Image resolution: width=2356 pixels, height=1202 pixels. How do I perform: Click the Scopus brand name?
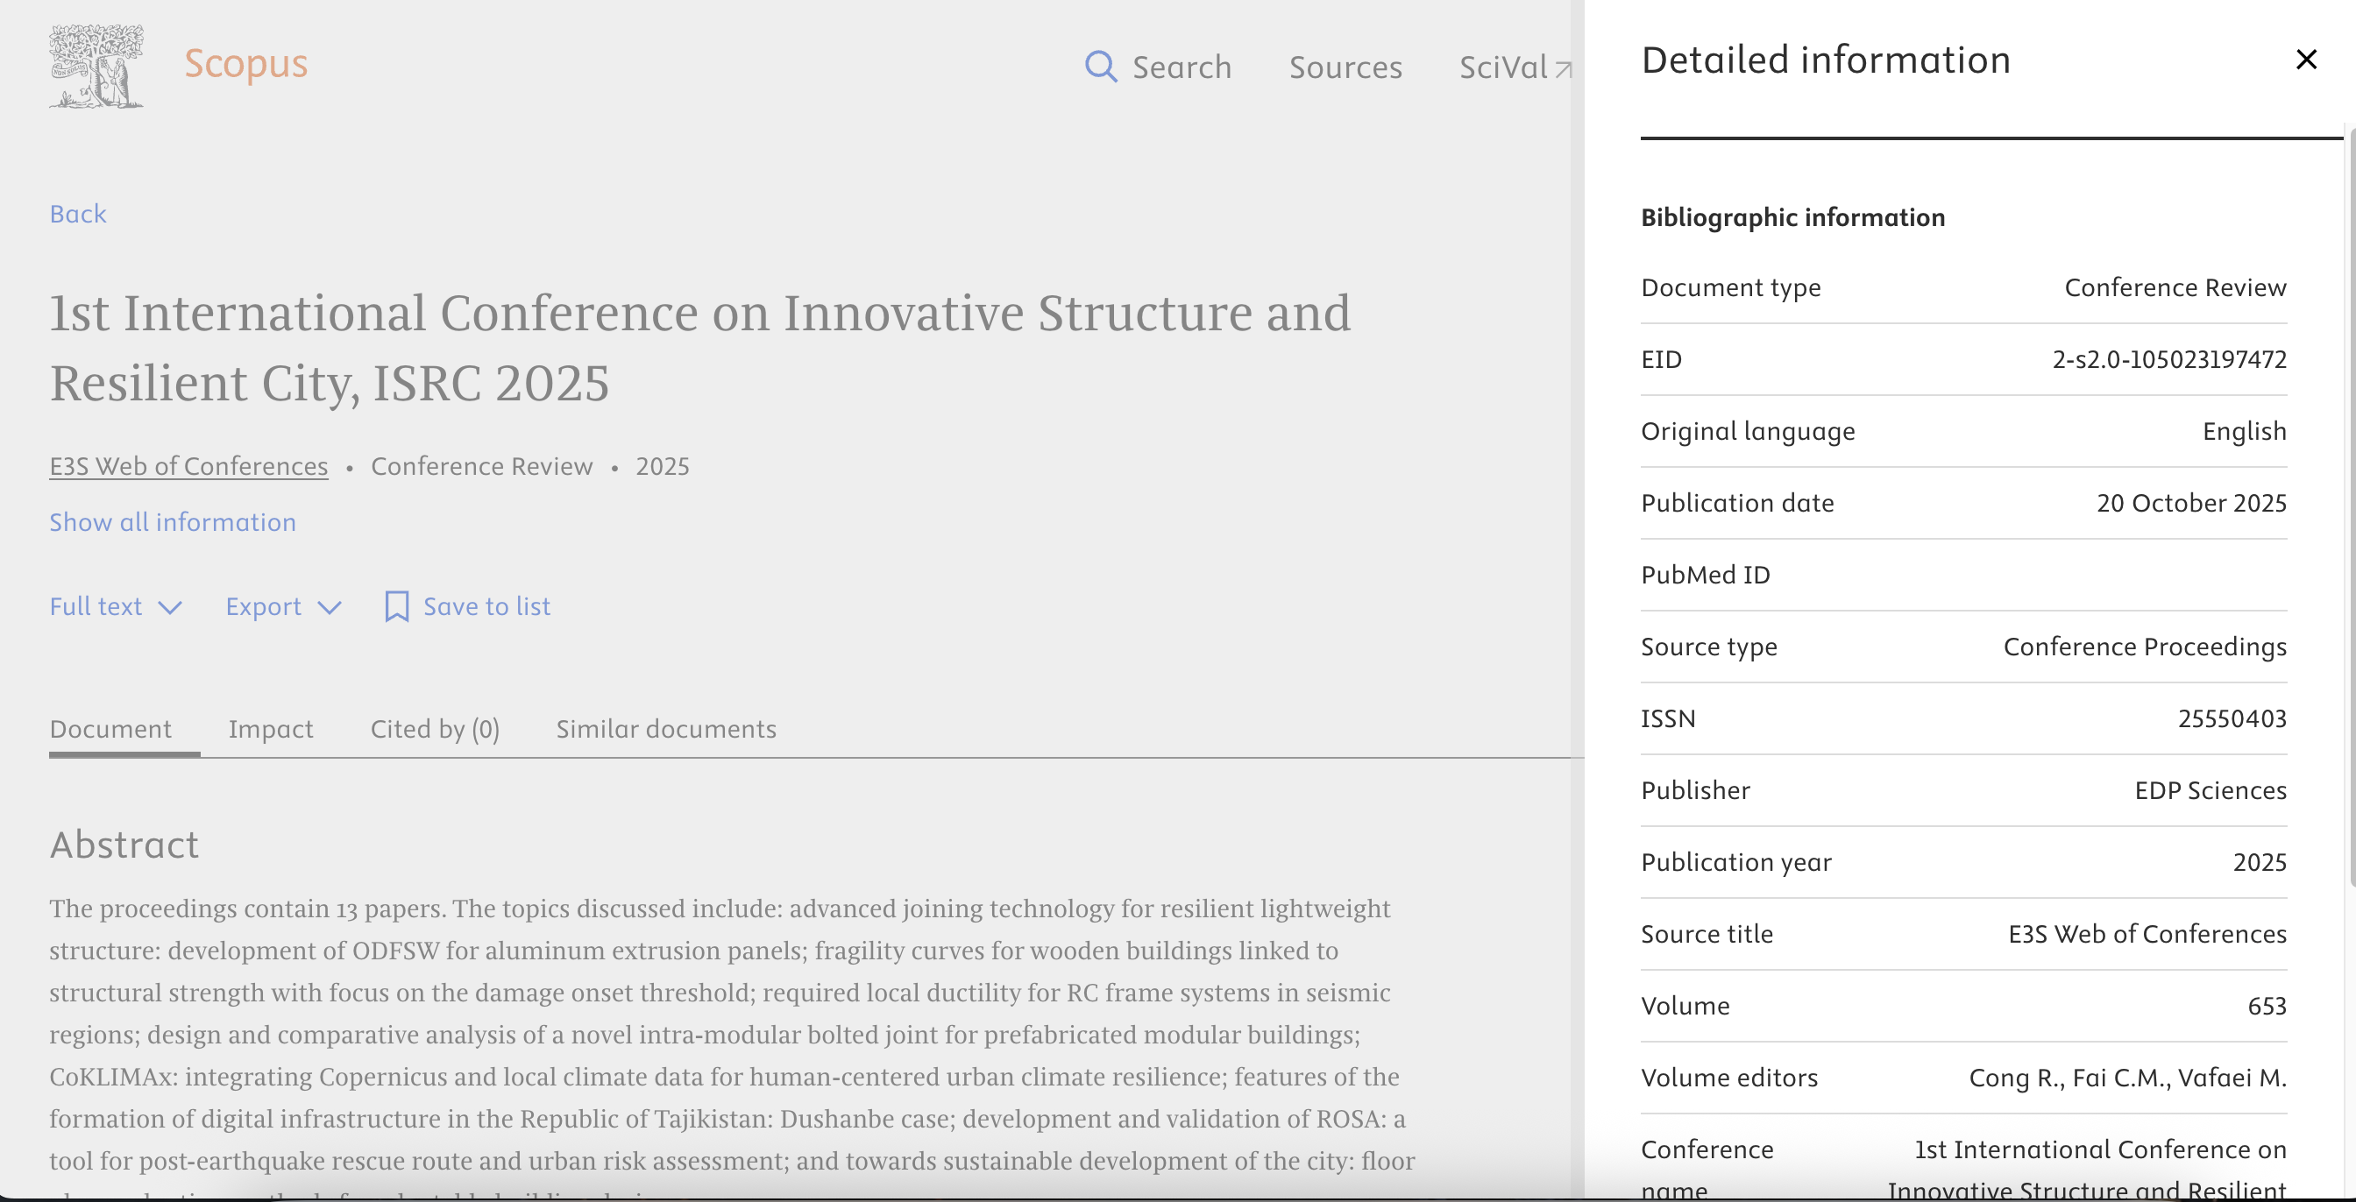(x=246, y=63)
